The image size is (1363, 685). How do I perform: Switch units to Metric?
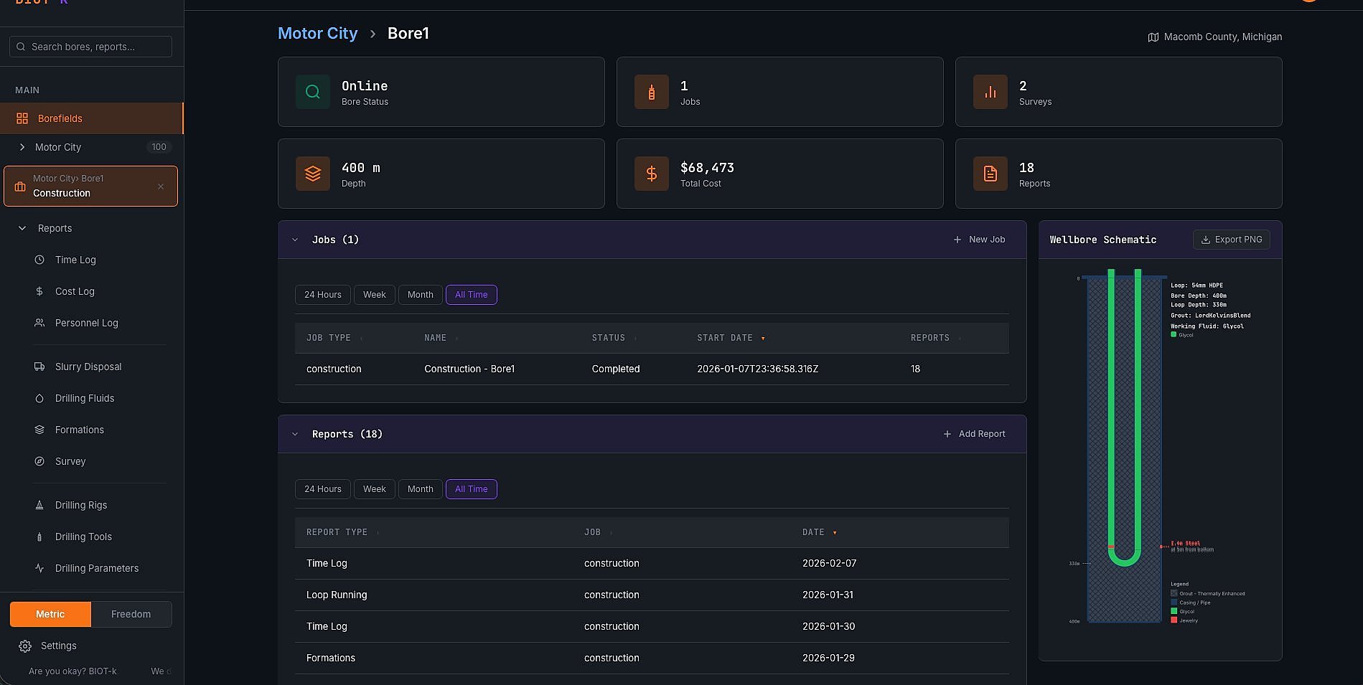coord(50,614)
